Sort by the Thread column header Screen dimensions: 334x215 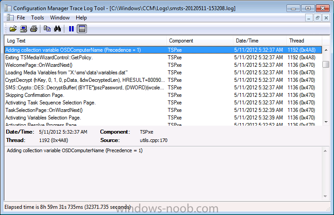pyautogui.click(x=304, y=41)
